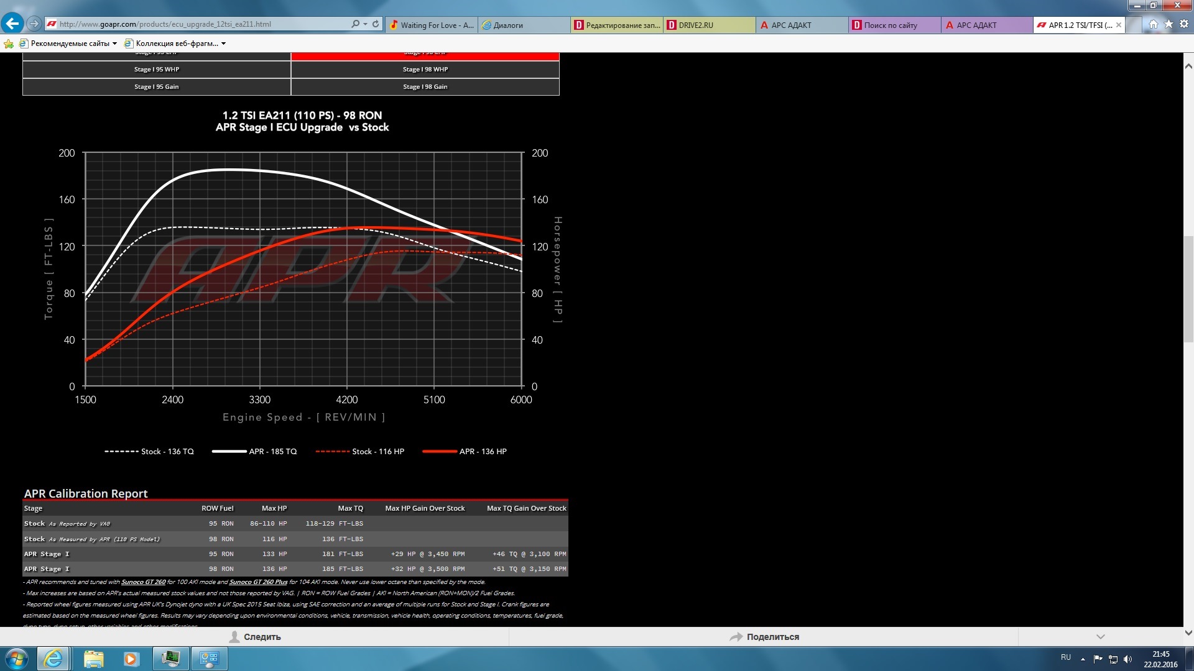Open Sunoco GT 260 Plus link
Viewport: 1194px width, 671px height.
[x=258, y=582]
